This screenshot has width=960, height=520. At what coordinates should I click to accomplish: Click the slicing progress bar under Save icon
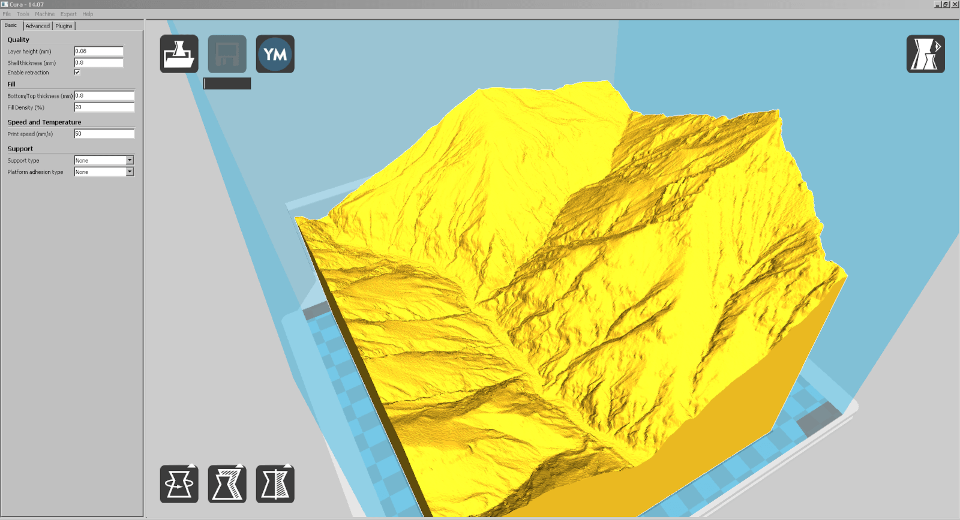[227, 83]
